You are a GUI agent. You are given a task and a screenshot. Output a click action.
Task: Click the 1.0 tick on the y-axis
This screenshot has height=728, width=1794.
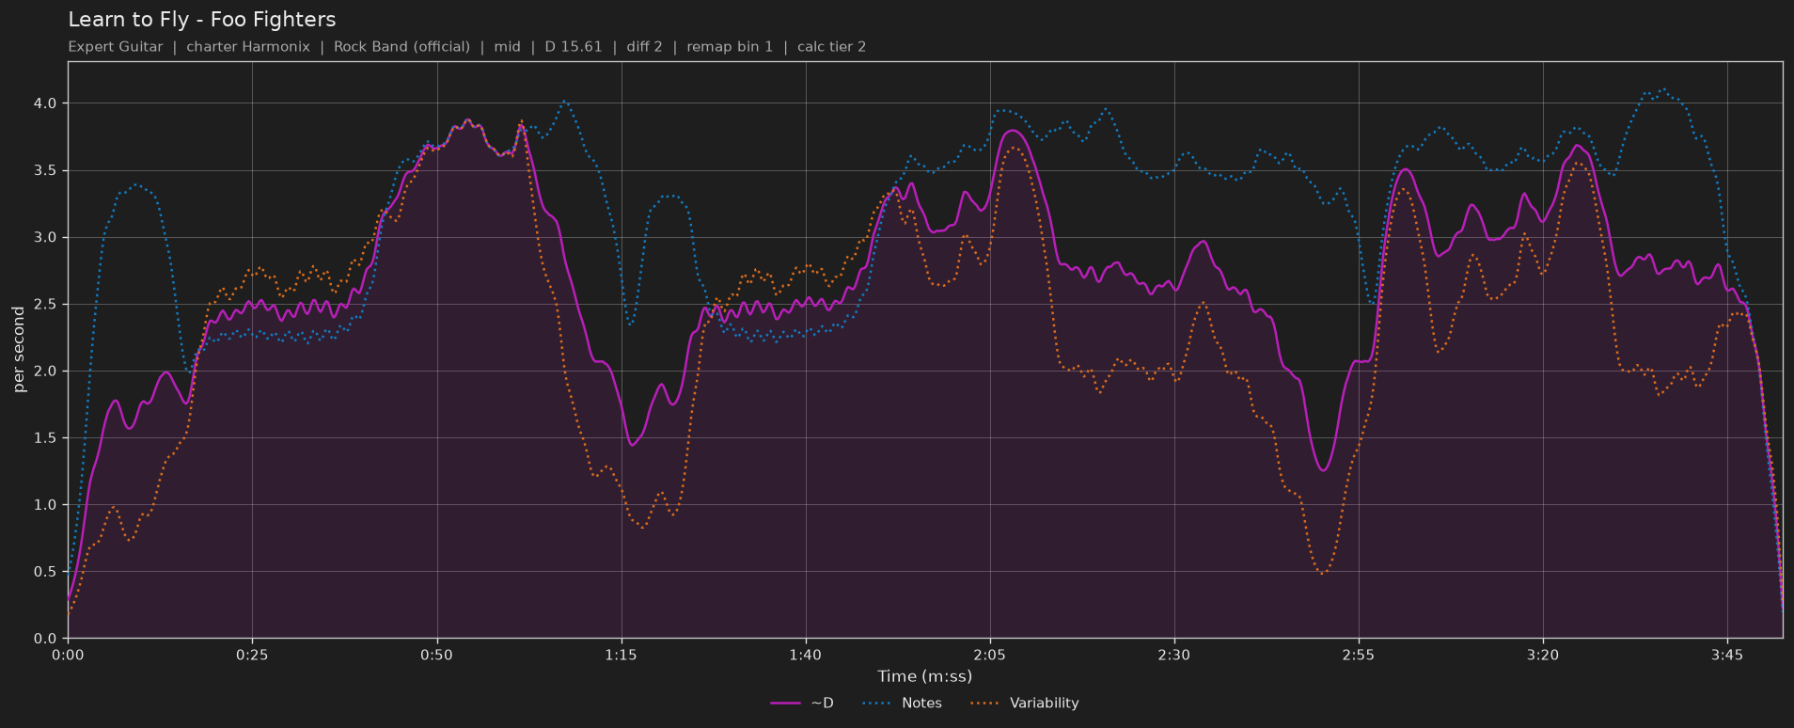click(x=46, y=504)
